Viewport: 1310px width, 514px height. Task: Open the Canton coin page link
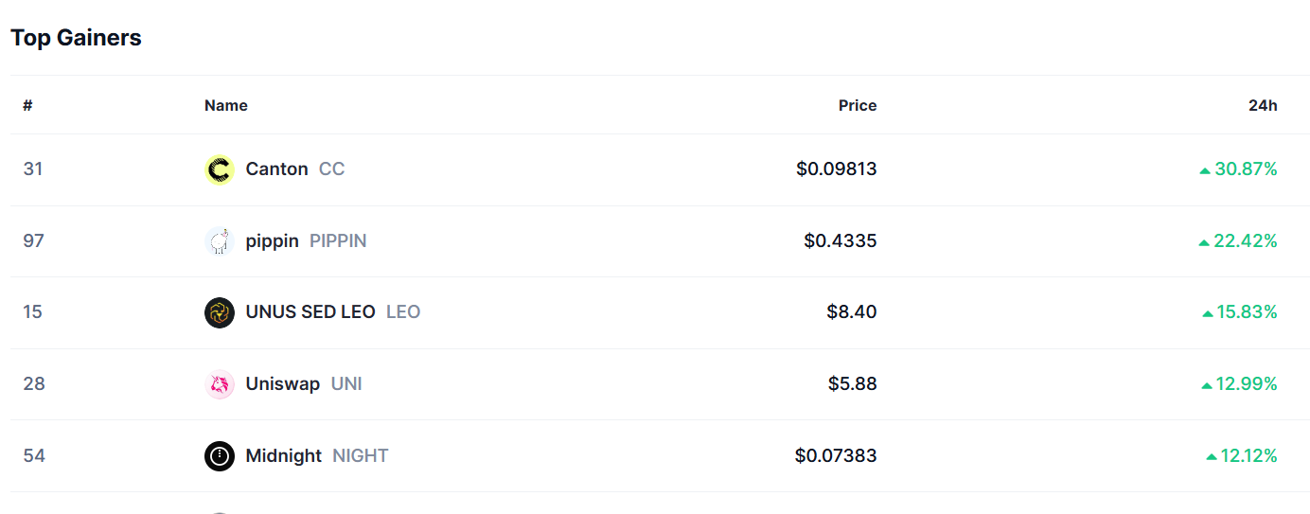[x=276, y=169]
